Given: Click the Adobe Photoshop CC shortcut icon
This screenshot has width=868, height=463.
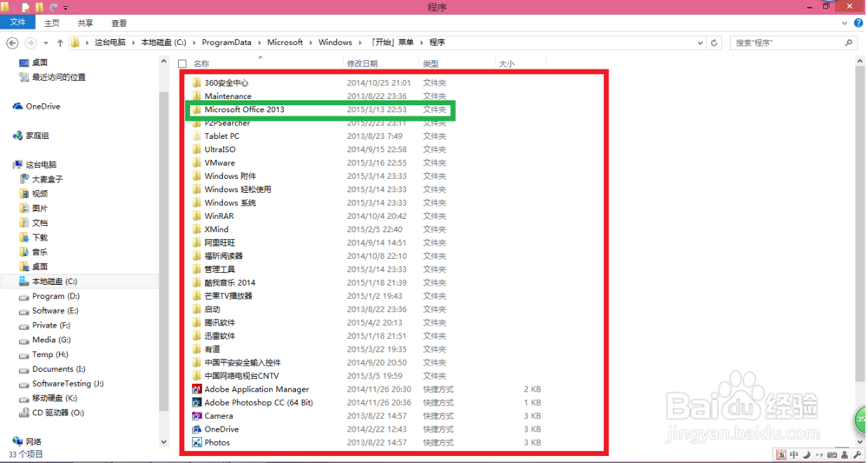Looking at the screenshot, I should pyautogui.click(x=196, y=402).
